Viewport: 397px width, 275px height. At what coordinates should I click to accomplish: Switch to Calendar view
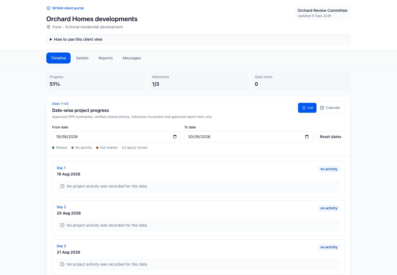pyautogui.click(x=330, y=108)
